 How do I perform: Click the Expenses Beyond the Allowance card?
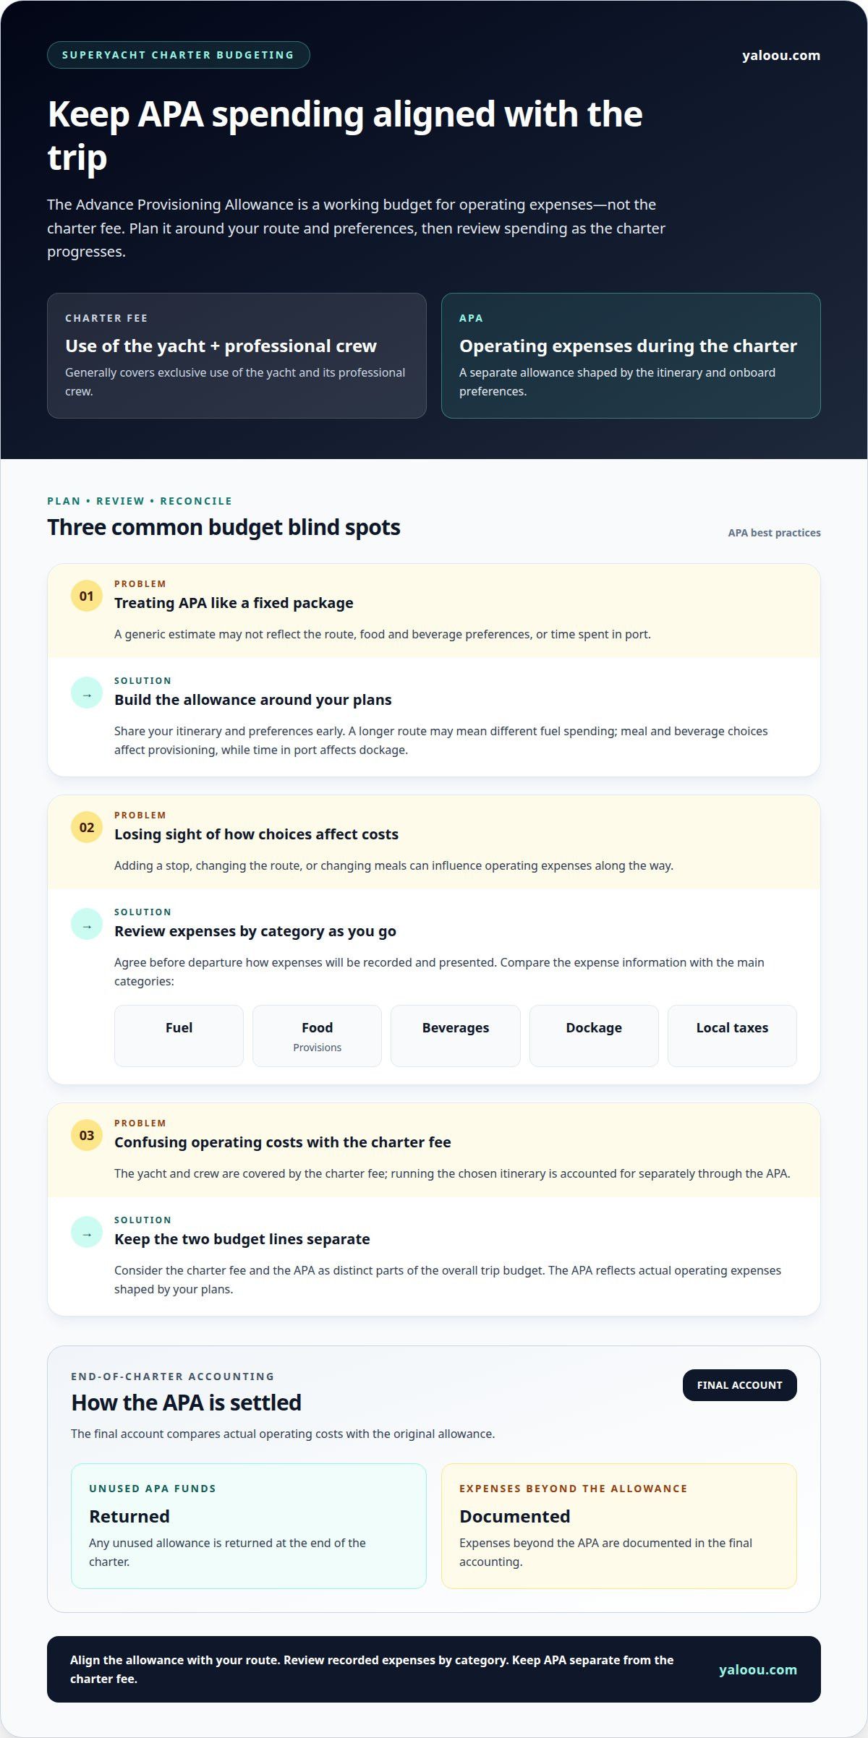click(x=619, y=1525)
